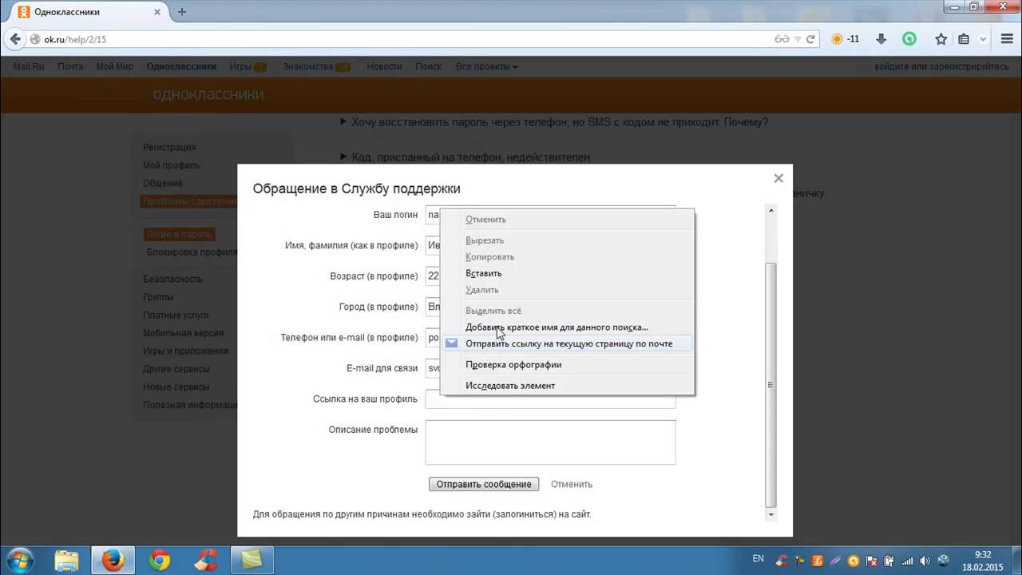This screenshot has width=1022, height=575.
Task: Open 'Группы' in the help sidebar
Action: 158,297
